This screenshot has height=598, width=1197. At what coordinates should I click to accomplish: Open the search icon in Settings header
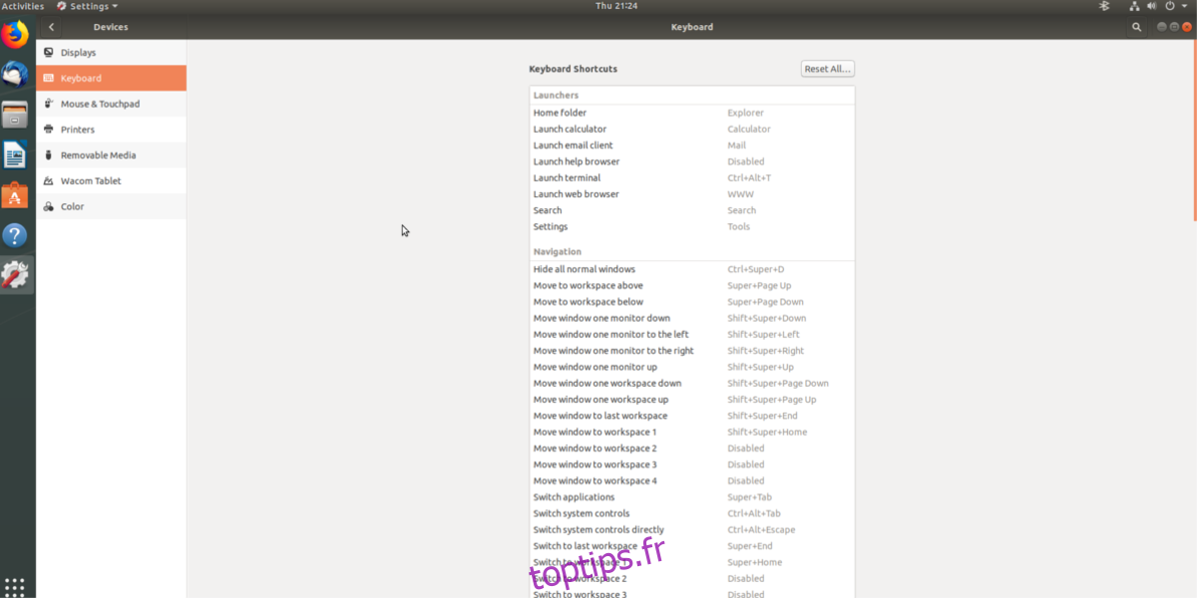(1136, 27)
